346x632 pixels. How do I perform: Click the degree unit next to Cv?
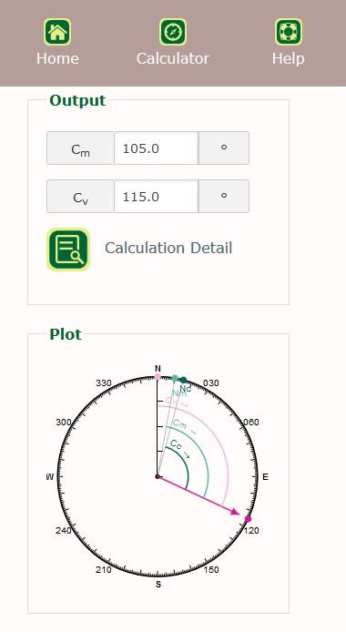pyautogui.click(x=224, y=197)
